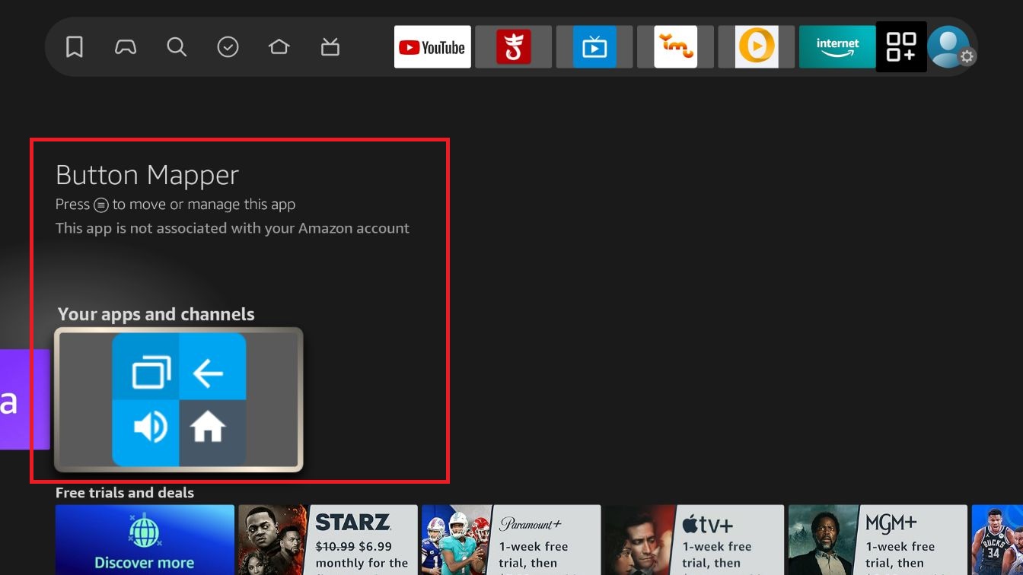1023x575 pixels.
Task: Open the Amazon internet browser app
Action: [837, 47]
